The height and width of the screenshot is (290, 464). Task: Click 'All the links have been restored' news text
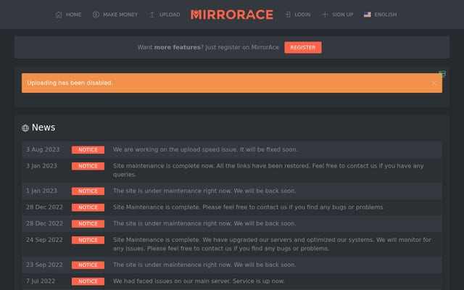pos(263,166)
